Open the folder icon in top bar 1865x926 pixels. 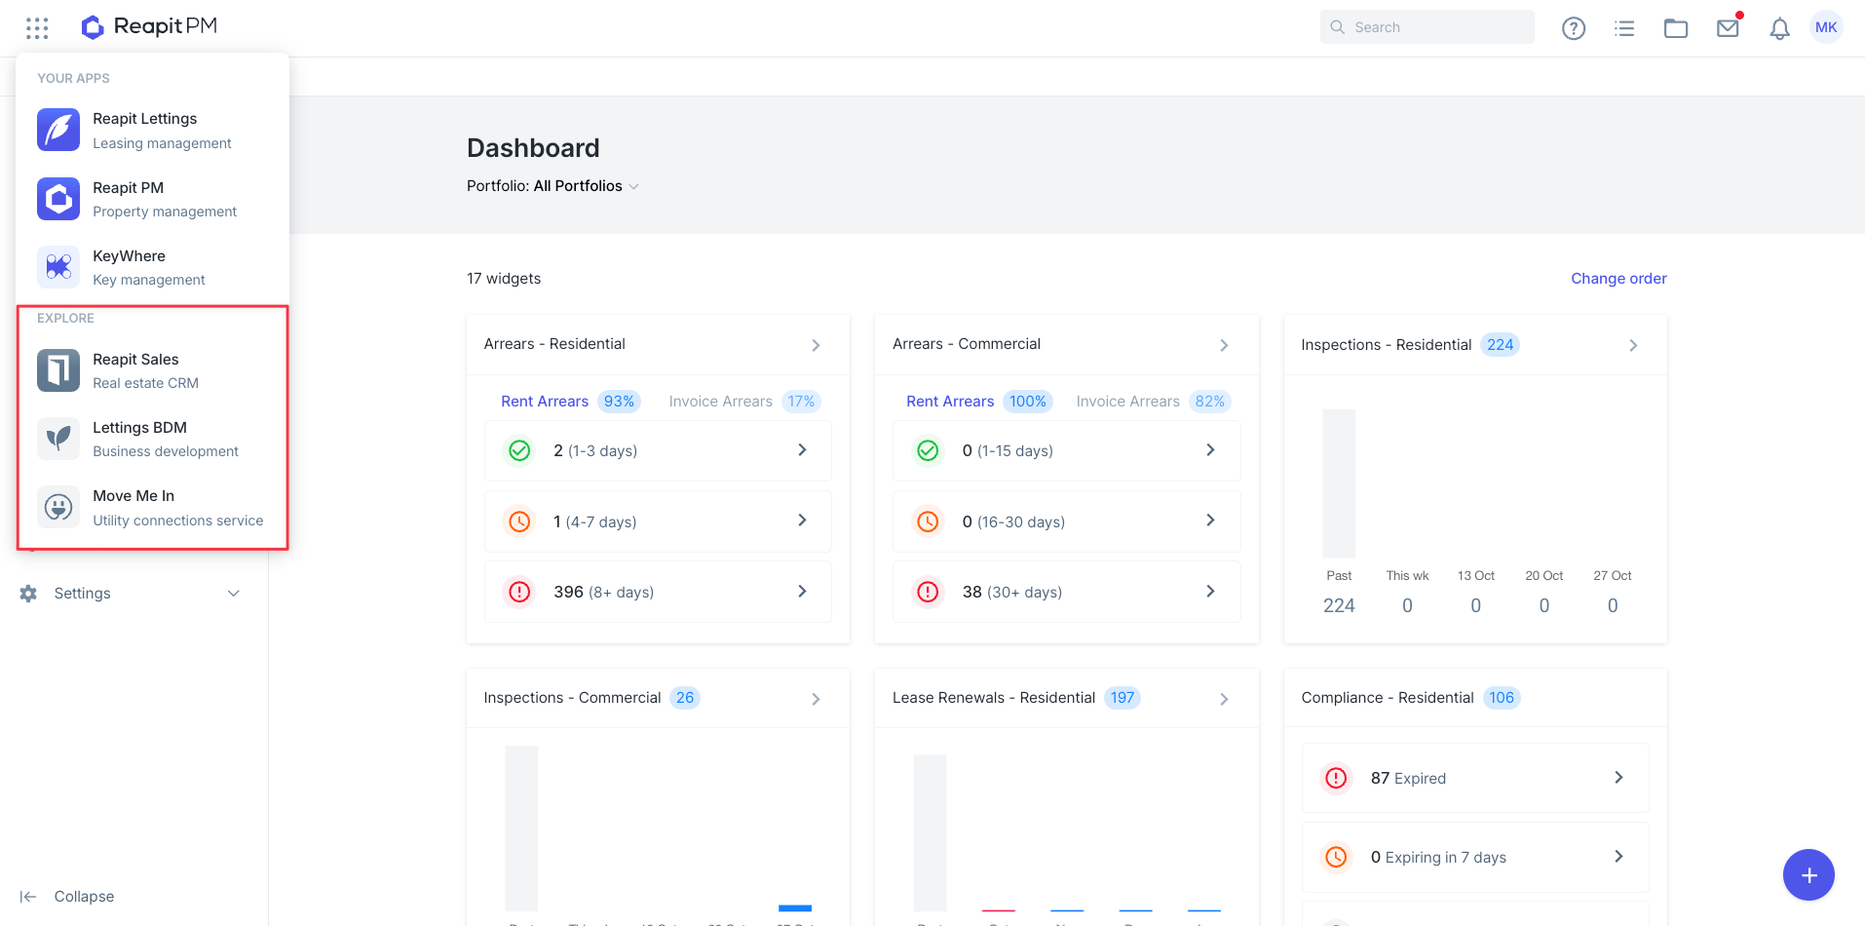coord(1676,28)
